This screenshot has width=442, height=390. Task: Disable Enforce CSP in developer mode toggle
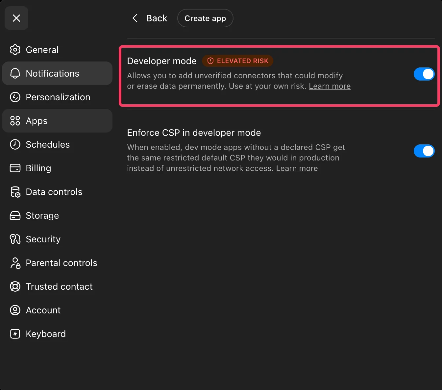click(424, 151)
